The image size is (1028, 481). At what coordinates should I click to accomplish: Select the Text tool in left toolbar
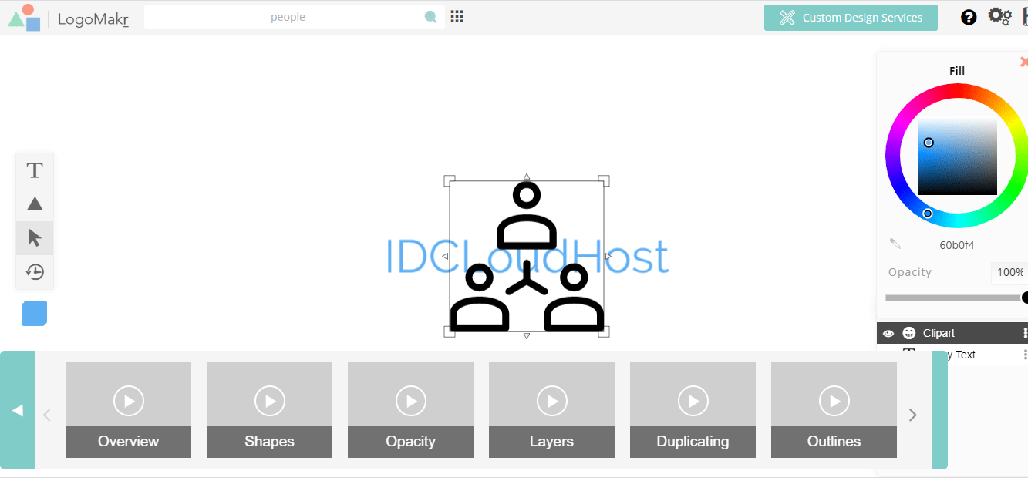pyautogui.click(x=35, y=170)
